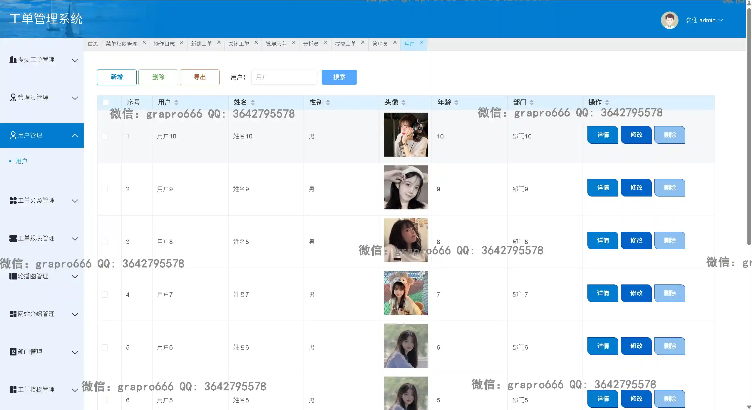Check the row for 用户10
752x410 pixels.
(105, 136)
